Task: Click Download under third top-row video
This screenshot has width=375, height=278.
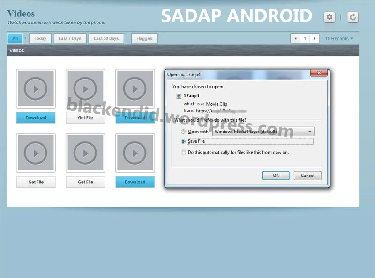Action: click(x=135, y=118)
